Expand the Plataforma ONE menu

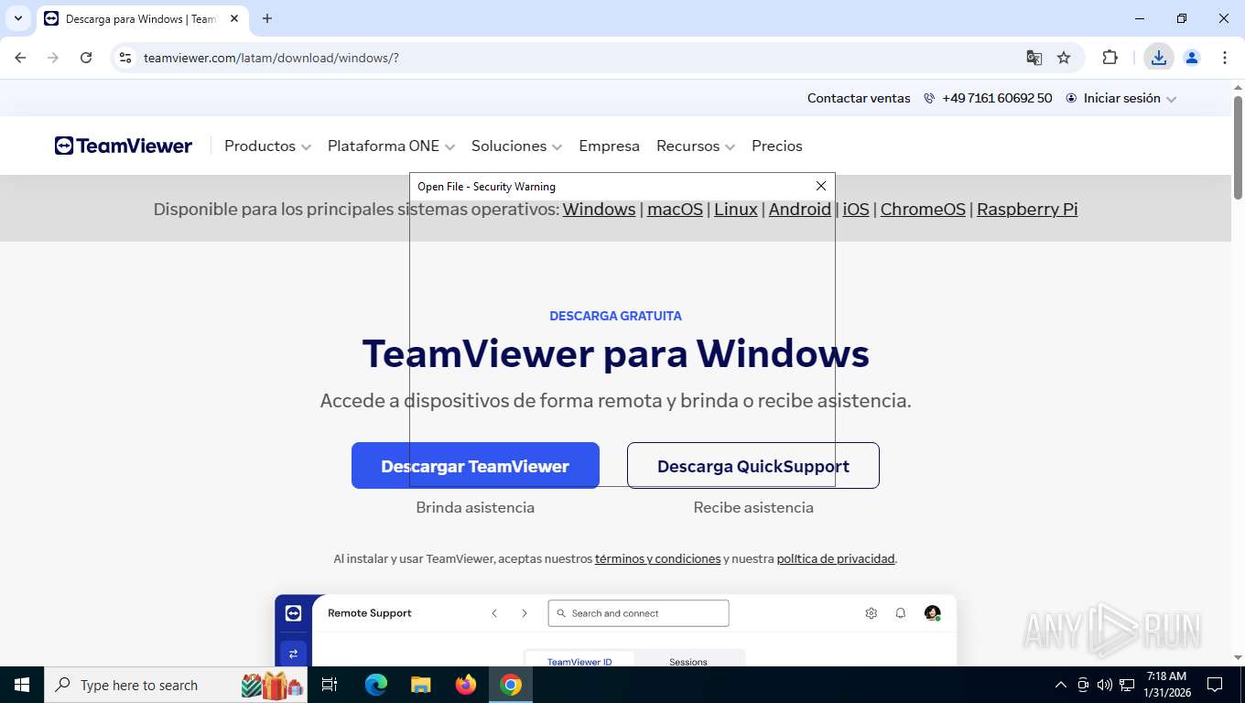coord(391,146)
